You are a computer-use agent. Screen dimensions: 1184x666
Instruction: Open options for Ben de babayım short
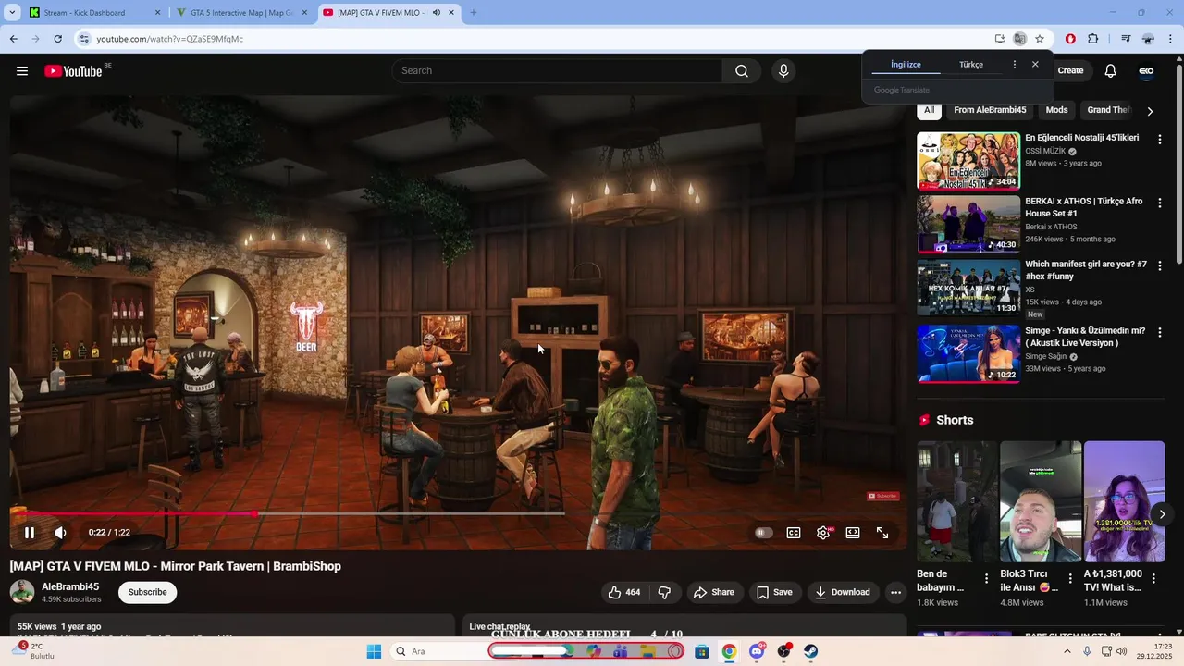tap(987, 579)
